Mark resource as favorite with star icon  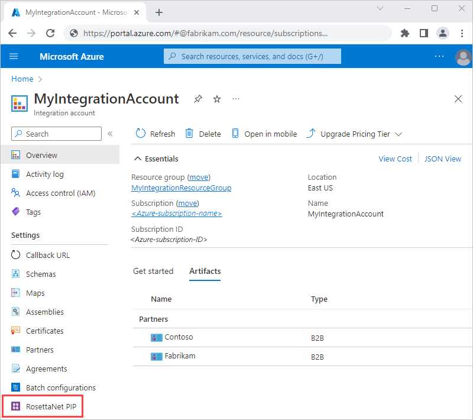(217, 99)
